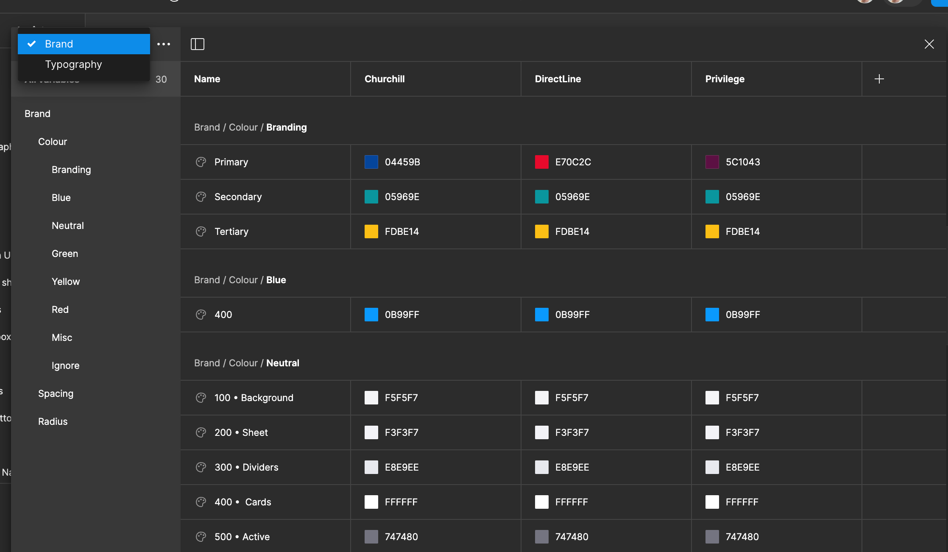Image resolution: width=948 pixels, height=552 pixels.
Task: Select the Primary variable name
Action: point(231,162)
